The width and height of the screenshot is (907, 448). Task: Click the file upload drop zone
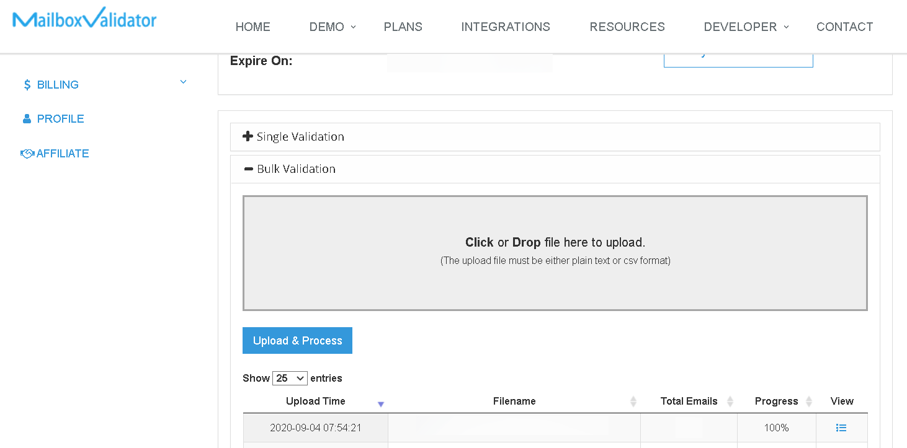[x=555, y=253]
